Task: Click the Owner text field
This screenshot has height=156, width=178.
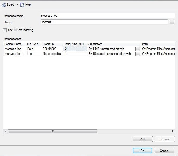Action: tap(104, 22)
